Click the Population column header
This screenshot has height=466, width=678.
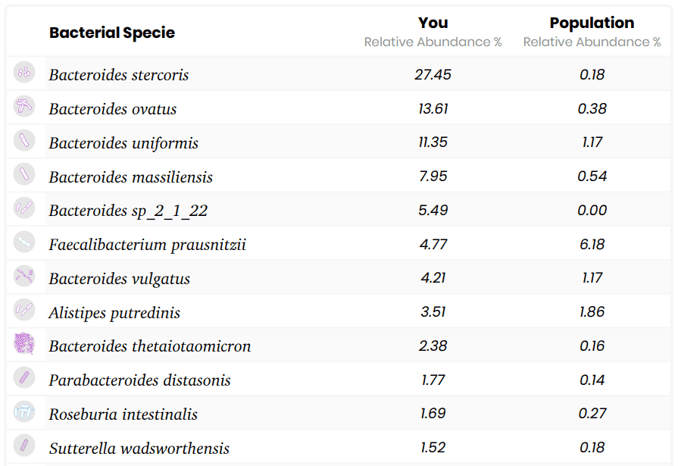(x=592, y=23)
